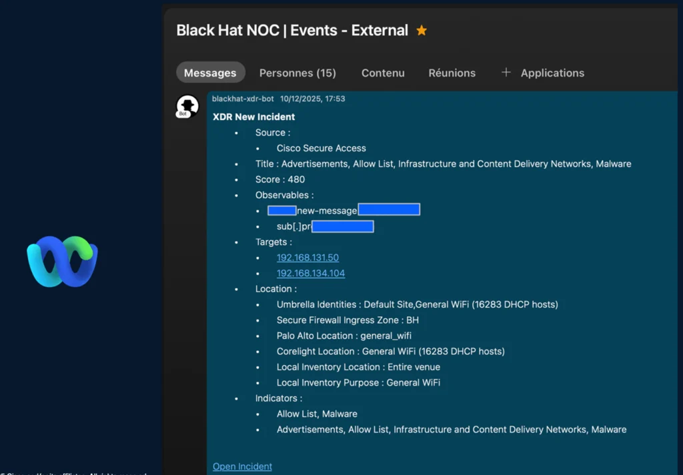Open the 192.168.134.104 target link
Viewport: 683px width, 475px height.
(x=311, y=274)
